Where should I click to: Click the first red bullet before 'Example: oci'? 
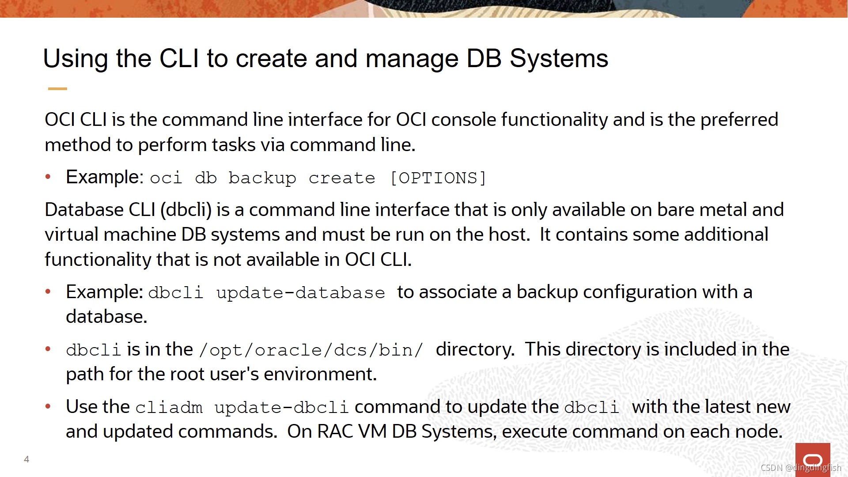coord(48,177)
